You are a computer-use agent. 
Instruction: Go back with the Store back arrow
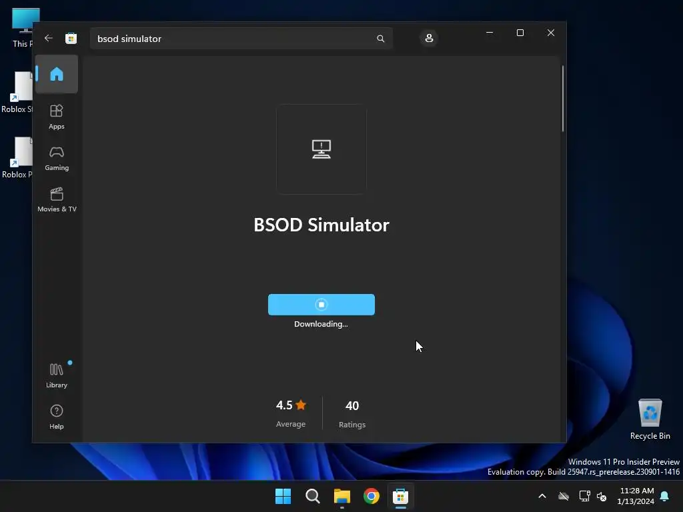pos(48,38)
